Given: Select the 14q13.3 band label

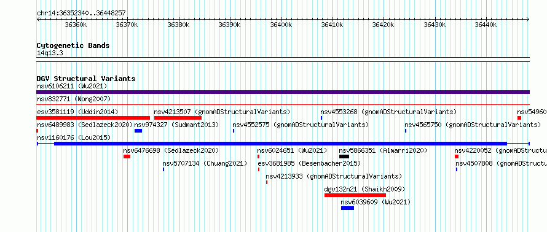Looking at the screenshot, I should pos(50,53).
